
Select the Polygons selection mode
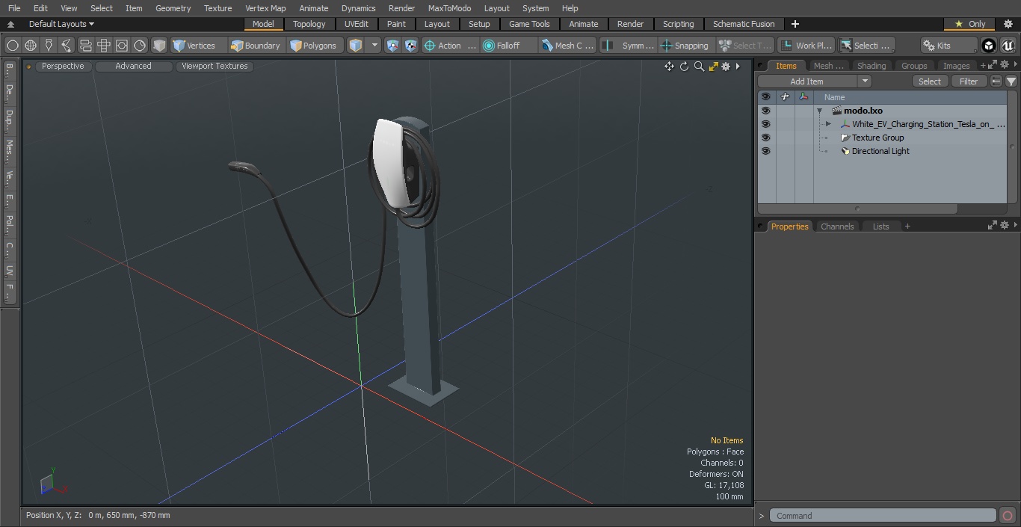pos(313,46)
